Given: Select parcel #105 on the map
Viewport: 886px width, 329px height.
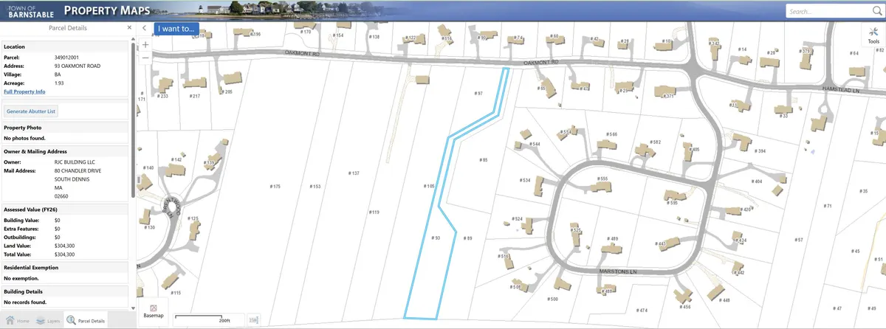Looking at the screenshot, I should point(429,186).
